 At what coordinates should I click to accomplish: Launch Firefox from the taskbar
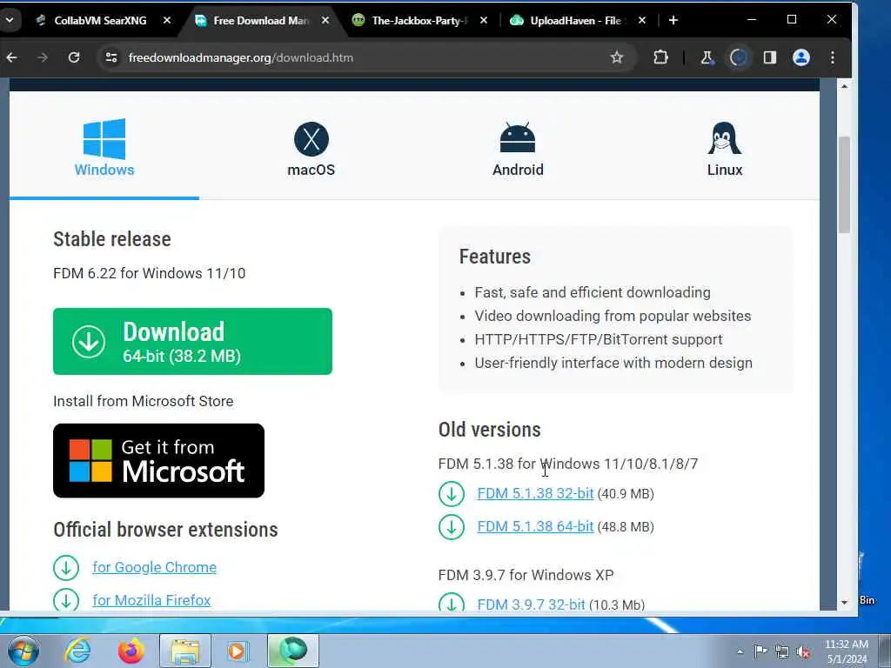click(131, 651)
